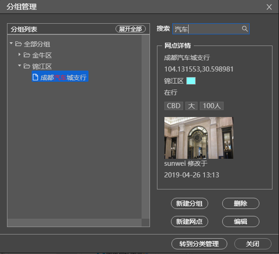
Task: Open the branch lobby photo thumbnail
Action: 199,138
